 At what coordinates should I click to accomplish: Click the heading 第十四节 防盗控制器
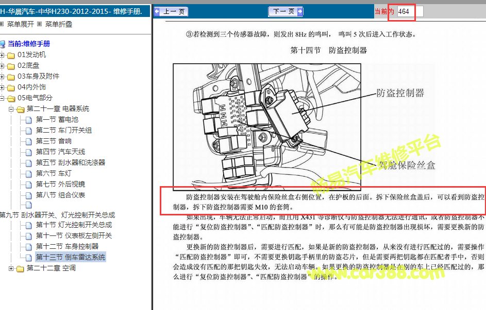point(328,50)
